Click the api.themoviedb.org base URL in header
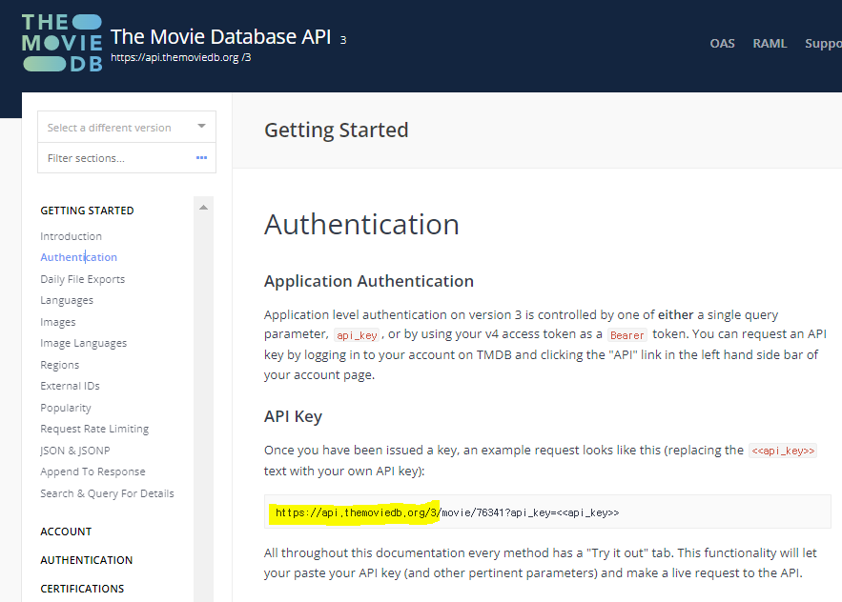The width and height of the screenshot is (842, 602). pyautogui.click(x=181, y=57)
